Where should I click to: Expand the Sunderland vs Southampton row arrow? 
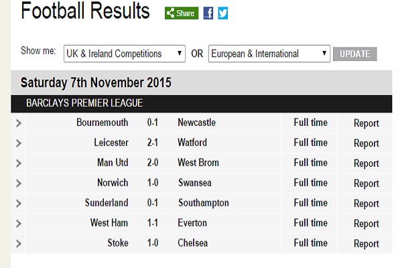click(19, 204)
